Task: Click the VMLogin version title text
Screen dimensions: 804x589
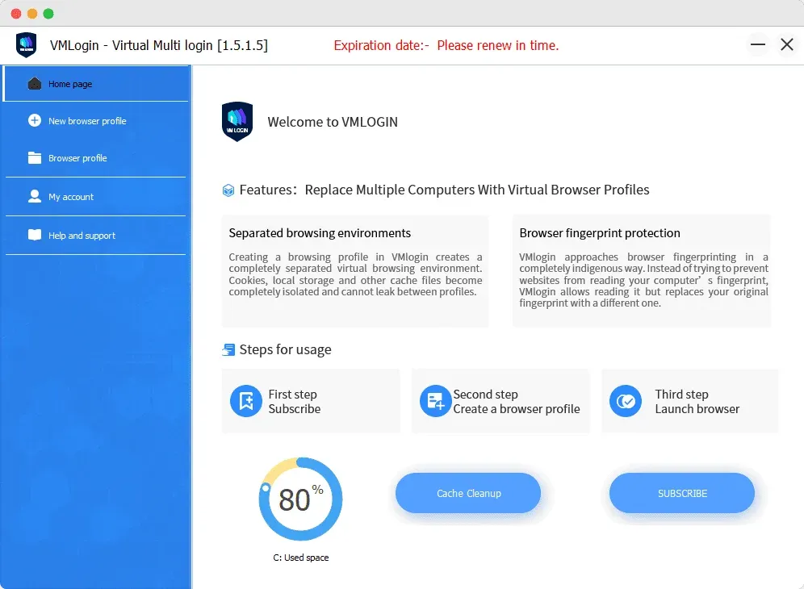Action: click(x=159, y=45)
